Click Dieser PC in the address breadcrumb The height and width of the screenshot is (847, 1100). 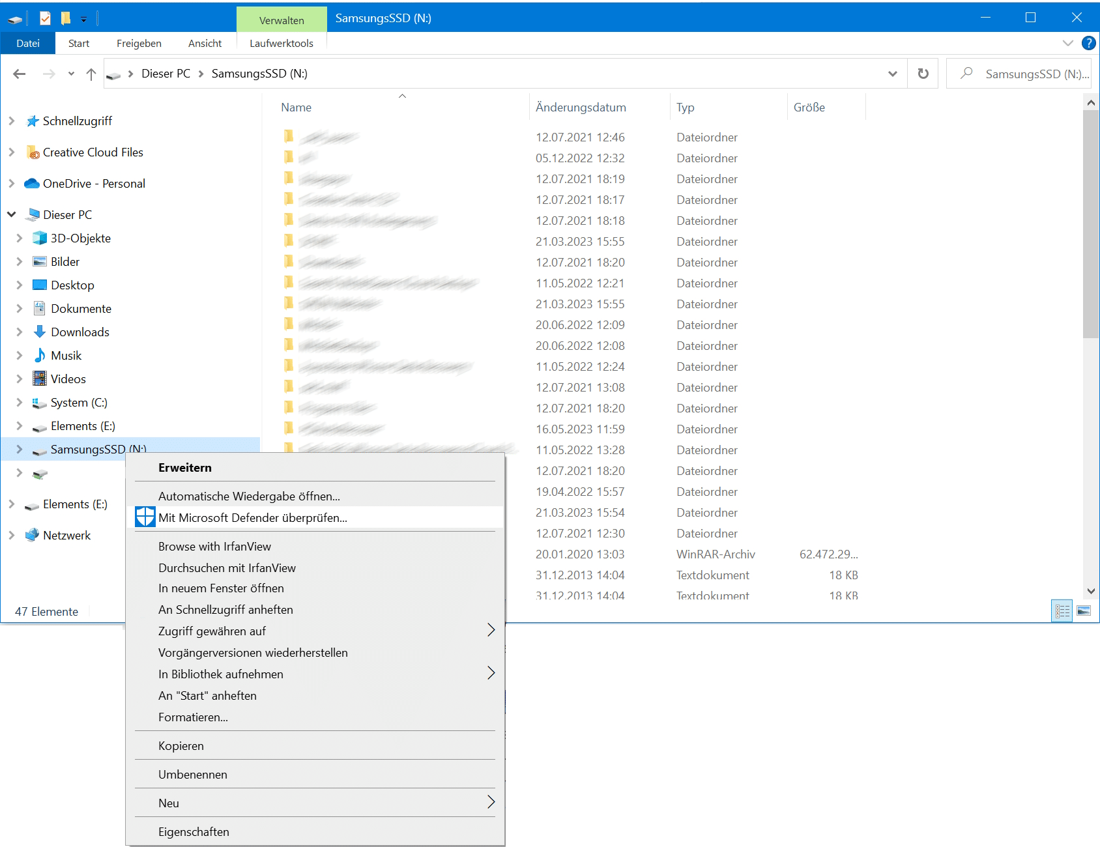(166, 74)
